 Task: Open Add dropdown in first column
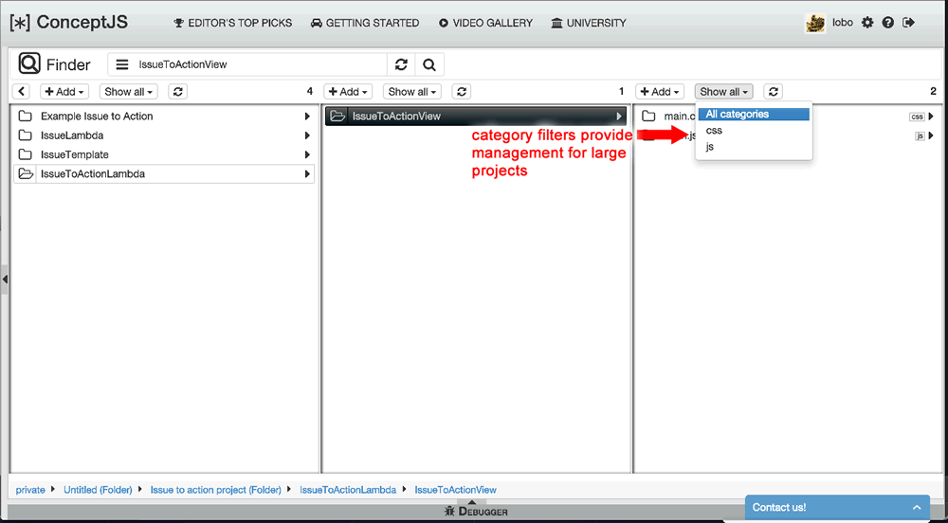click(64, 92)
